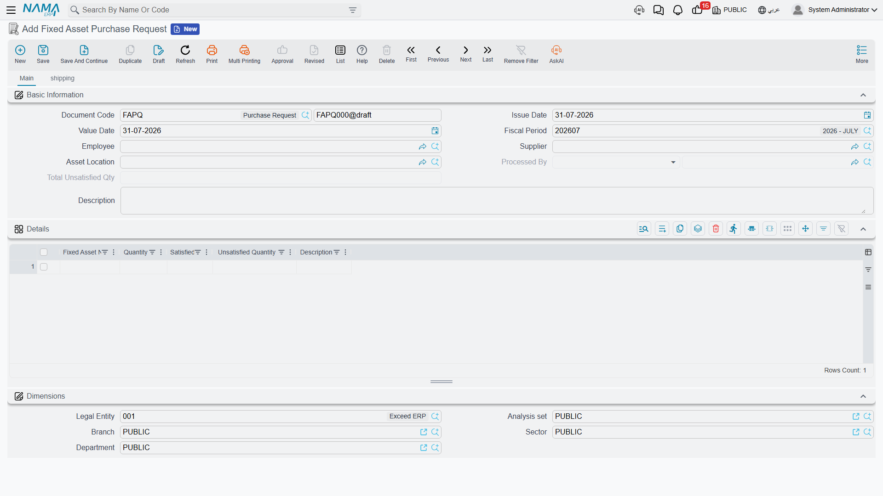Open Unsaved Unsatisfied Quantity column options menu
883x496 pixels.
tap(290, 252)
